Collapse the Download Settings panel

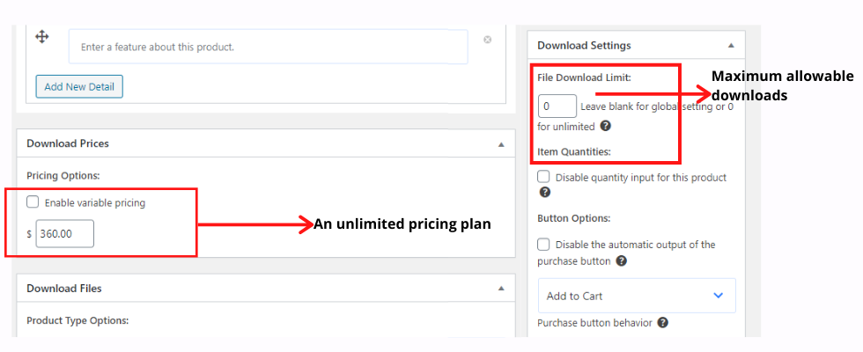(x=731, y=46)
